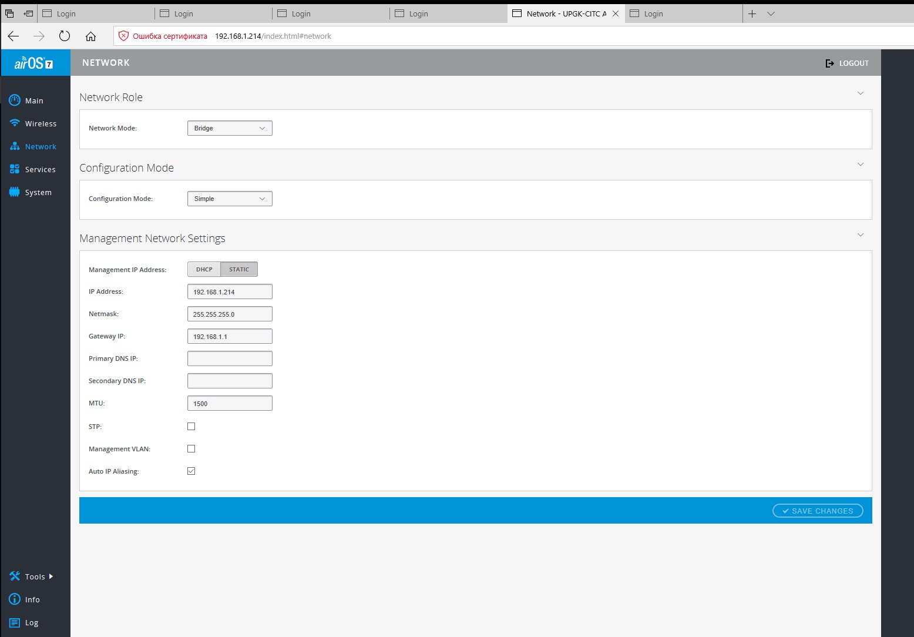Open the Configuration Mode dropdown
The height and width of the screenshot is (637, 914).
tap(230, 199)
